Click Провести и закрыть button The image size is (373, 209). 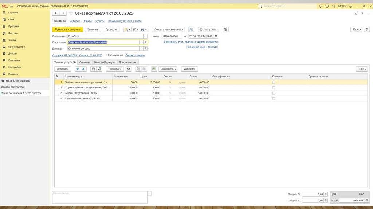[67, 29]
